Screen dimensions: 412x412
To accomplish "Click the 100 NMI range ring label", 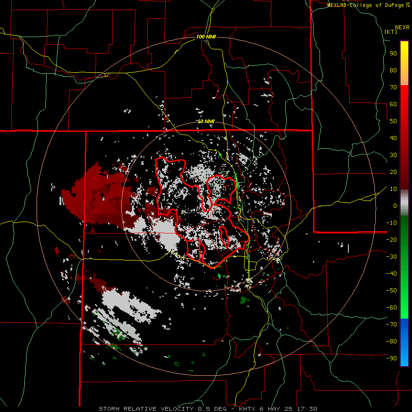I will click(206, 37).
